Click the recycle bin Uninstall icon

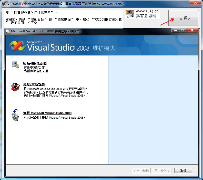point(15,115)
